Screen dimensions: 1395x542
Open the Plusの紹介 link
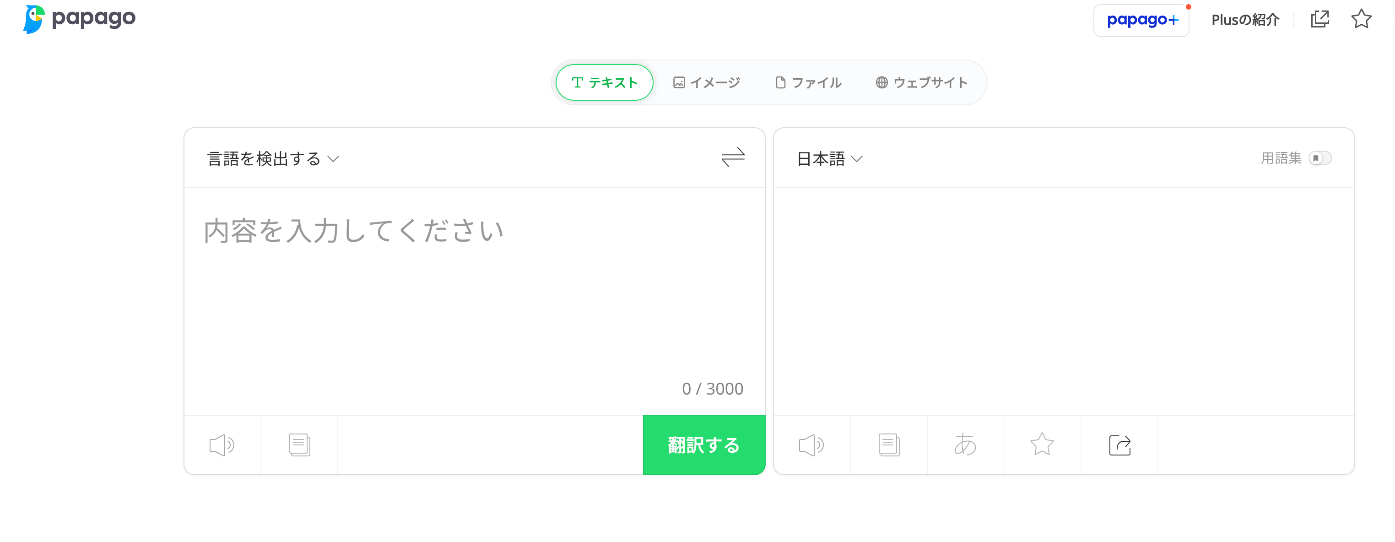point(1245,20)
